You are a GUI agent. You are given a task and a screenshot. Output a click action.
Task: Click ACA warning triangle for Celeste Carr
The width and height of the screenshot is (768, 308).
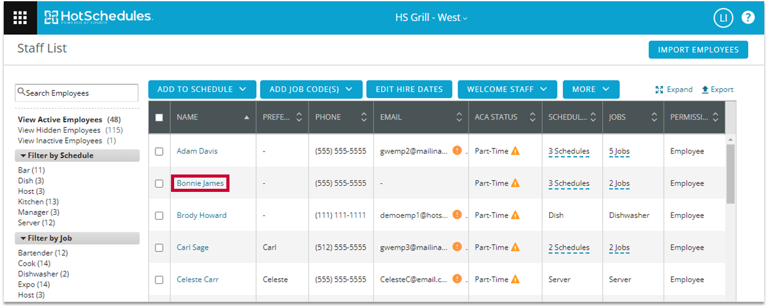click(516, 279)
